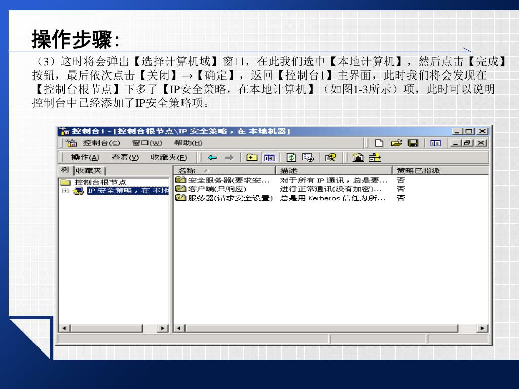The height and width of the screenshot is (389, 519).
Task: Open the 窗口(W) menu
Action: 147,143
